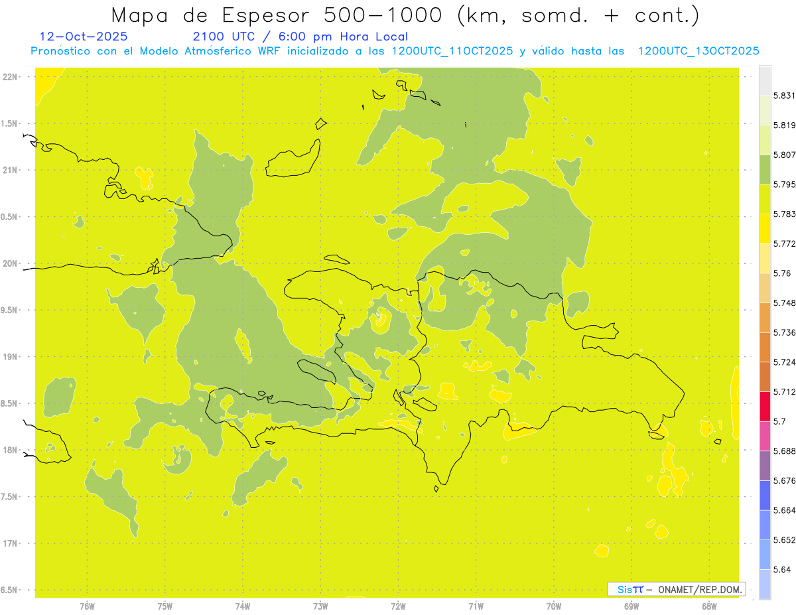Click the legend value '5.712'
796x615 pixels.
point(785,391)
